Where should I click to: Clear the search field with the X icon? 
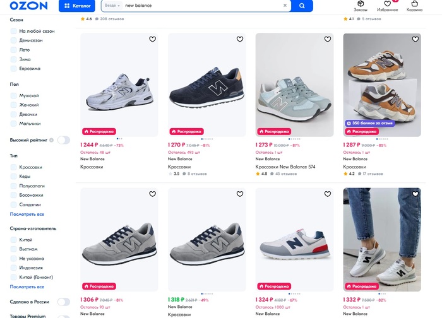point(285,6)
